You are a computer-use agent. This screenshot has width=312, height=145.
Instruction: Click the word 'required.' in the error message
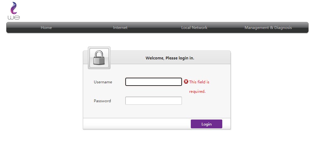[x=197, y=92]
